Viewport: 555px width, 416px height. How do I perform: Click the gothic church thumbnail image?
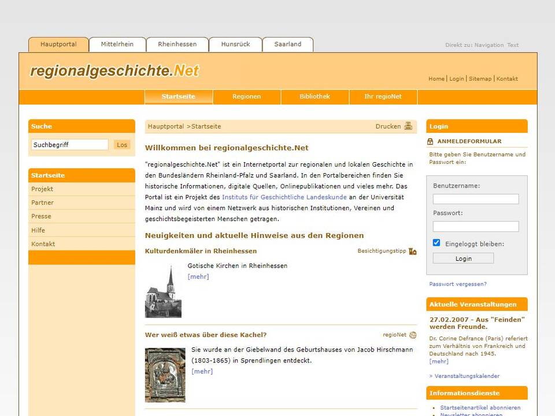[163, 291]
